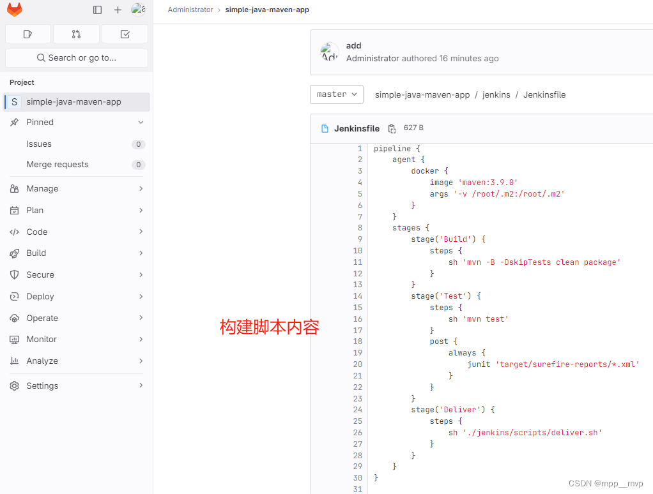
Task: Open the Analyze menu label
Action: click(x=42, y=361)
